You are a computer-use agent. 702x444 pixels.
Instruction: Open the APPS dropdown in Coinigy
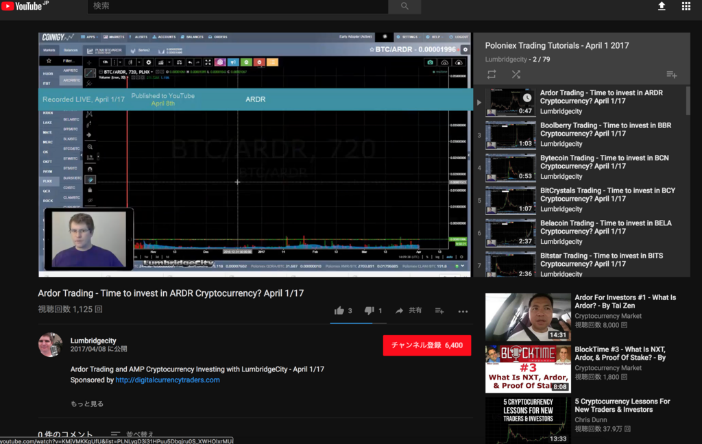[89, 37]
